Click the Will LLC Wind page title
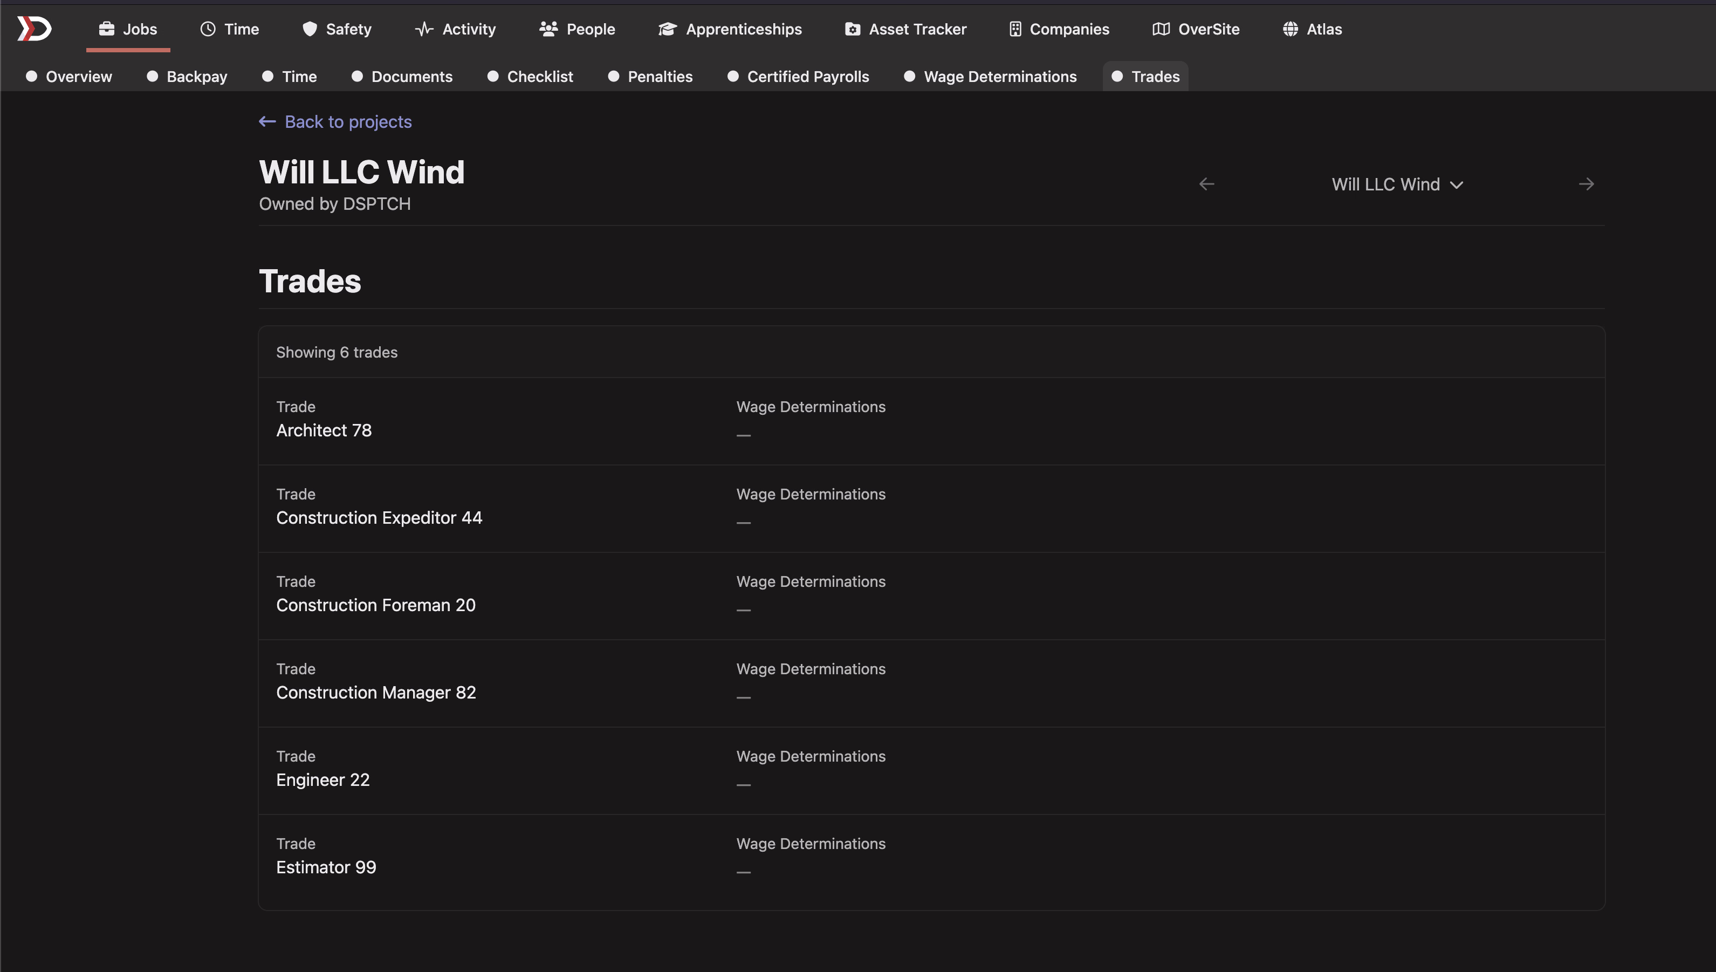Image resolution: width=1716 pixels, height=972 pixels. click(x=362, y=172)
